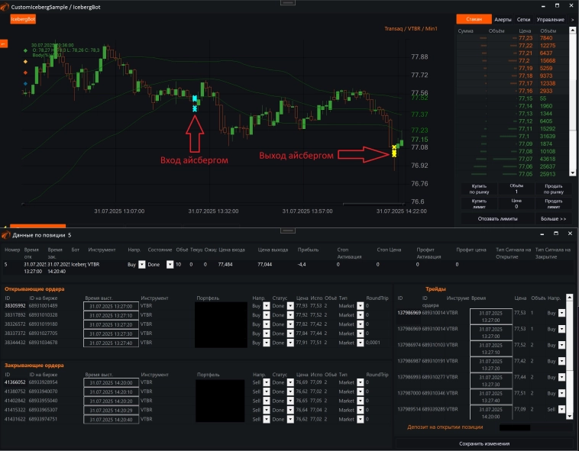
Task: Click the exchange ID cell 68933928954
Action: (44, 382)
